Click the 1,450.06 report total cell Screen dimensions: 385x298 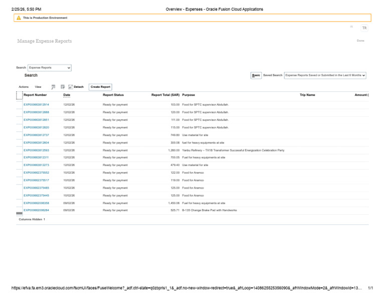coord(174,203)
